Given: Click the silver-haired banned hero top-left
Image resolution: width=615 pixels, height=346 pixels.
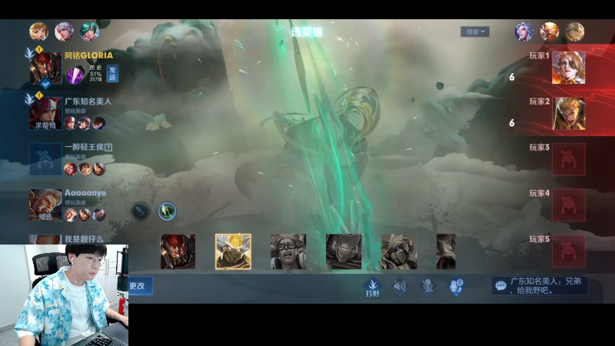Looking at the screenshot, I should [64, 32].
